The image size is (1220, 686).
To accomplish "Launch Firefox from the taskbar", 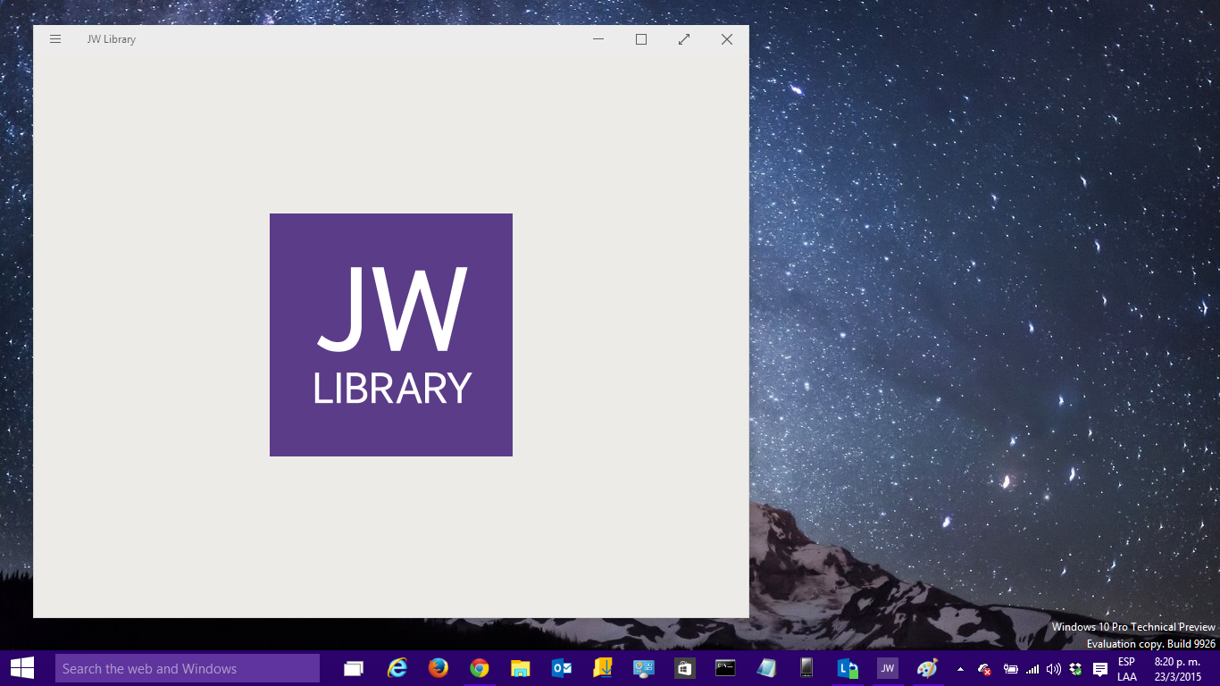I will click(438, 668).
